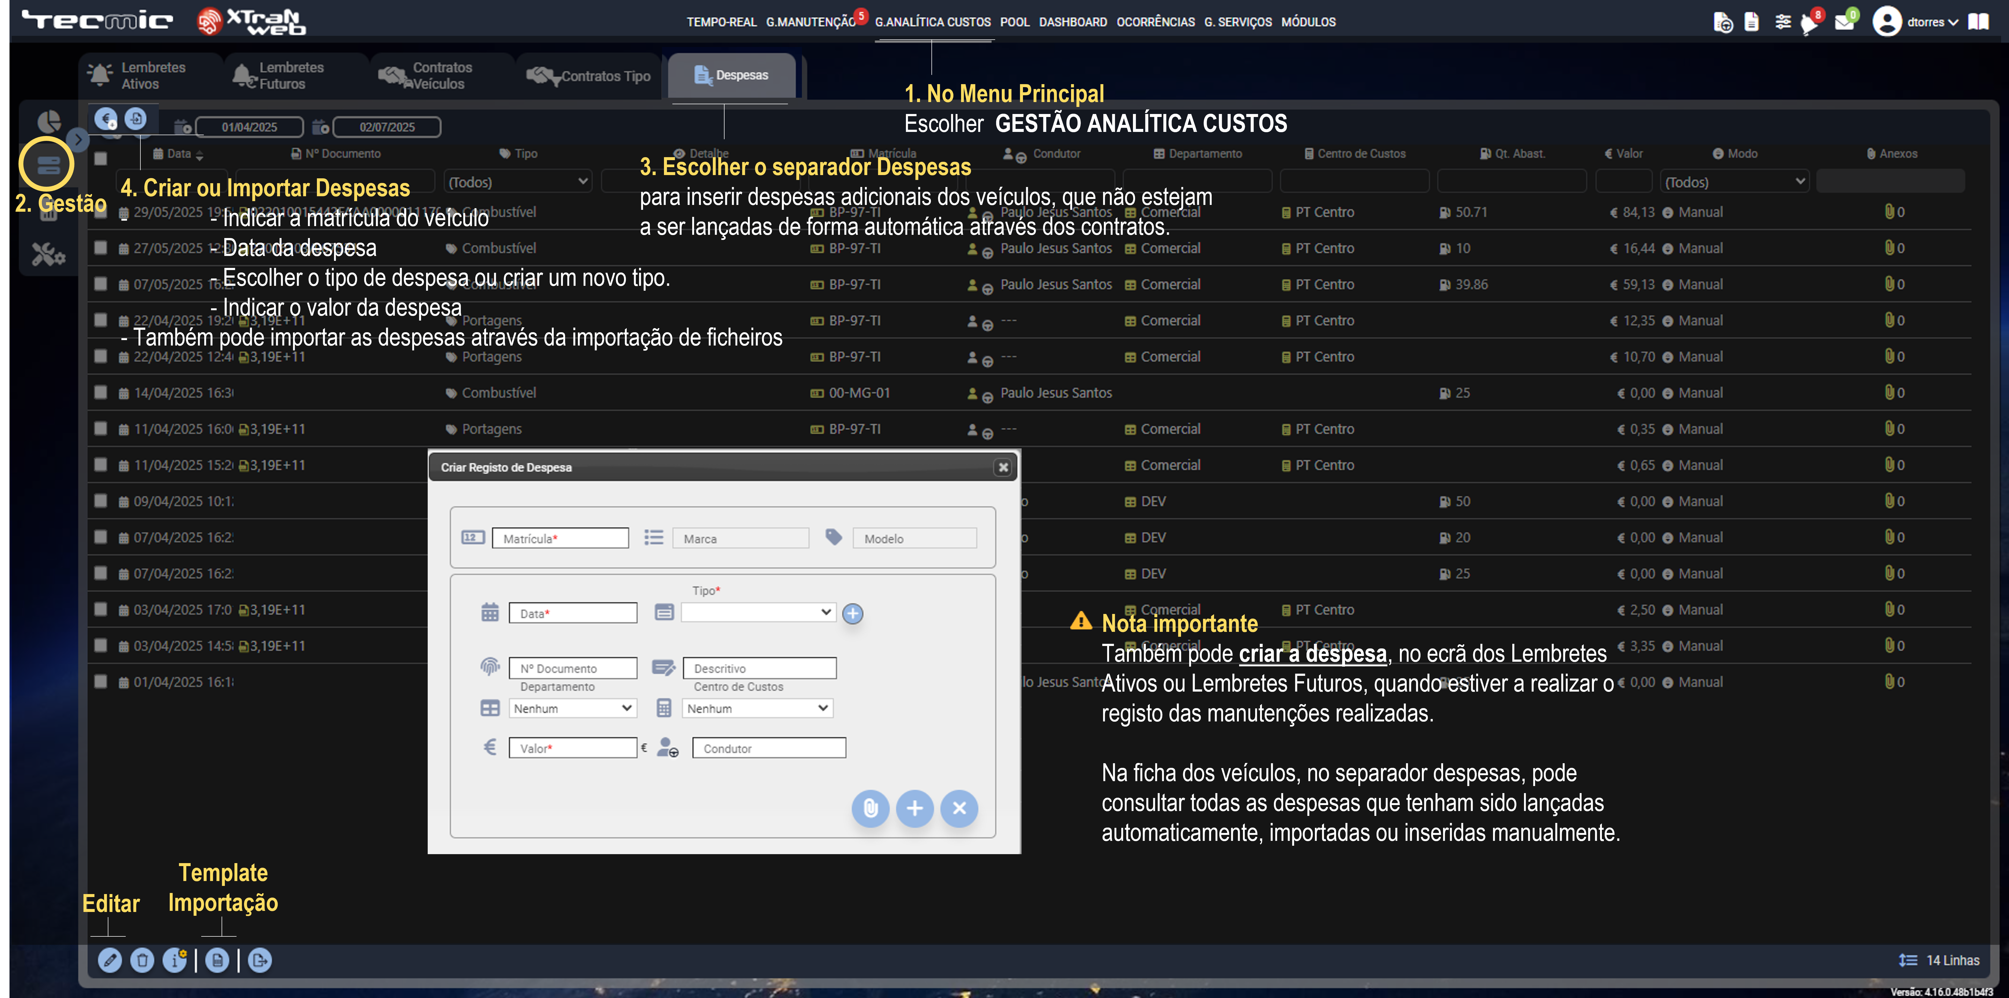Open the POOL menu
The image size is (2009, 998).
1015,22
